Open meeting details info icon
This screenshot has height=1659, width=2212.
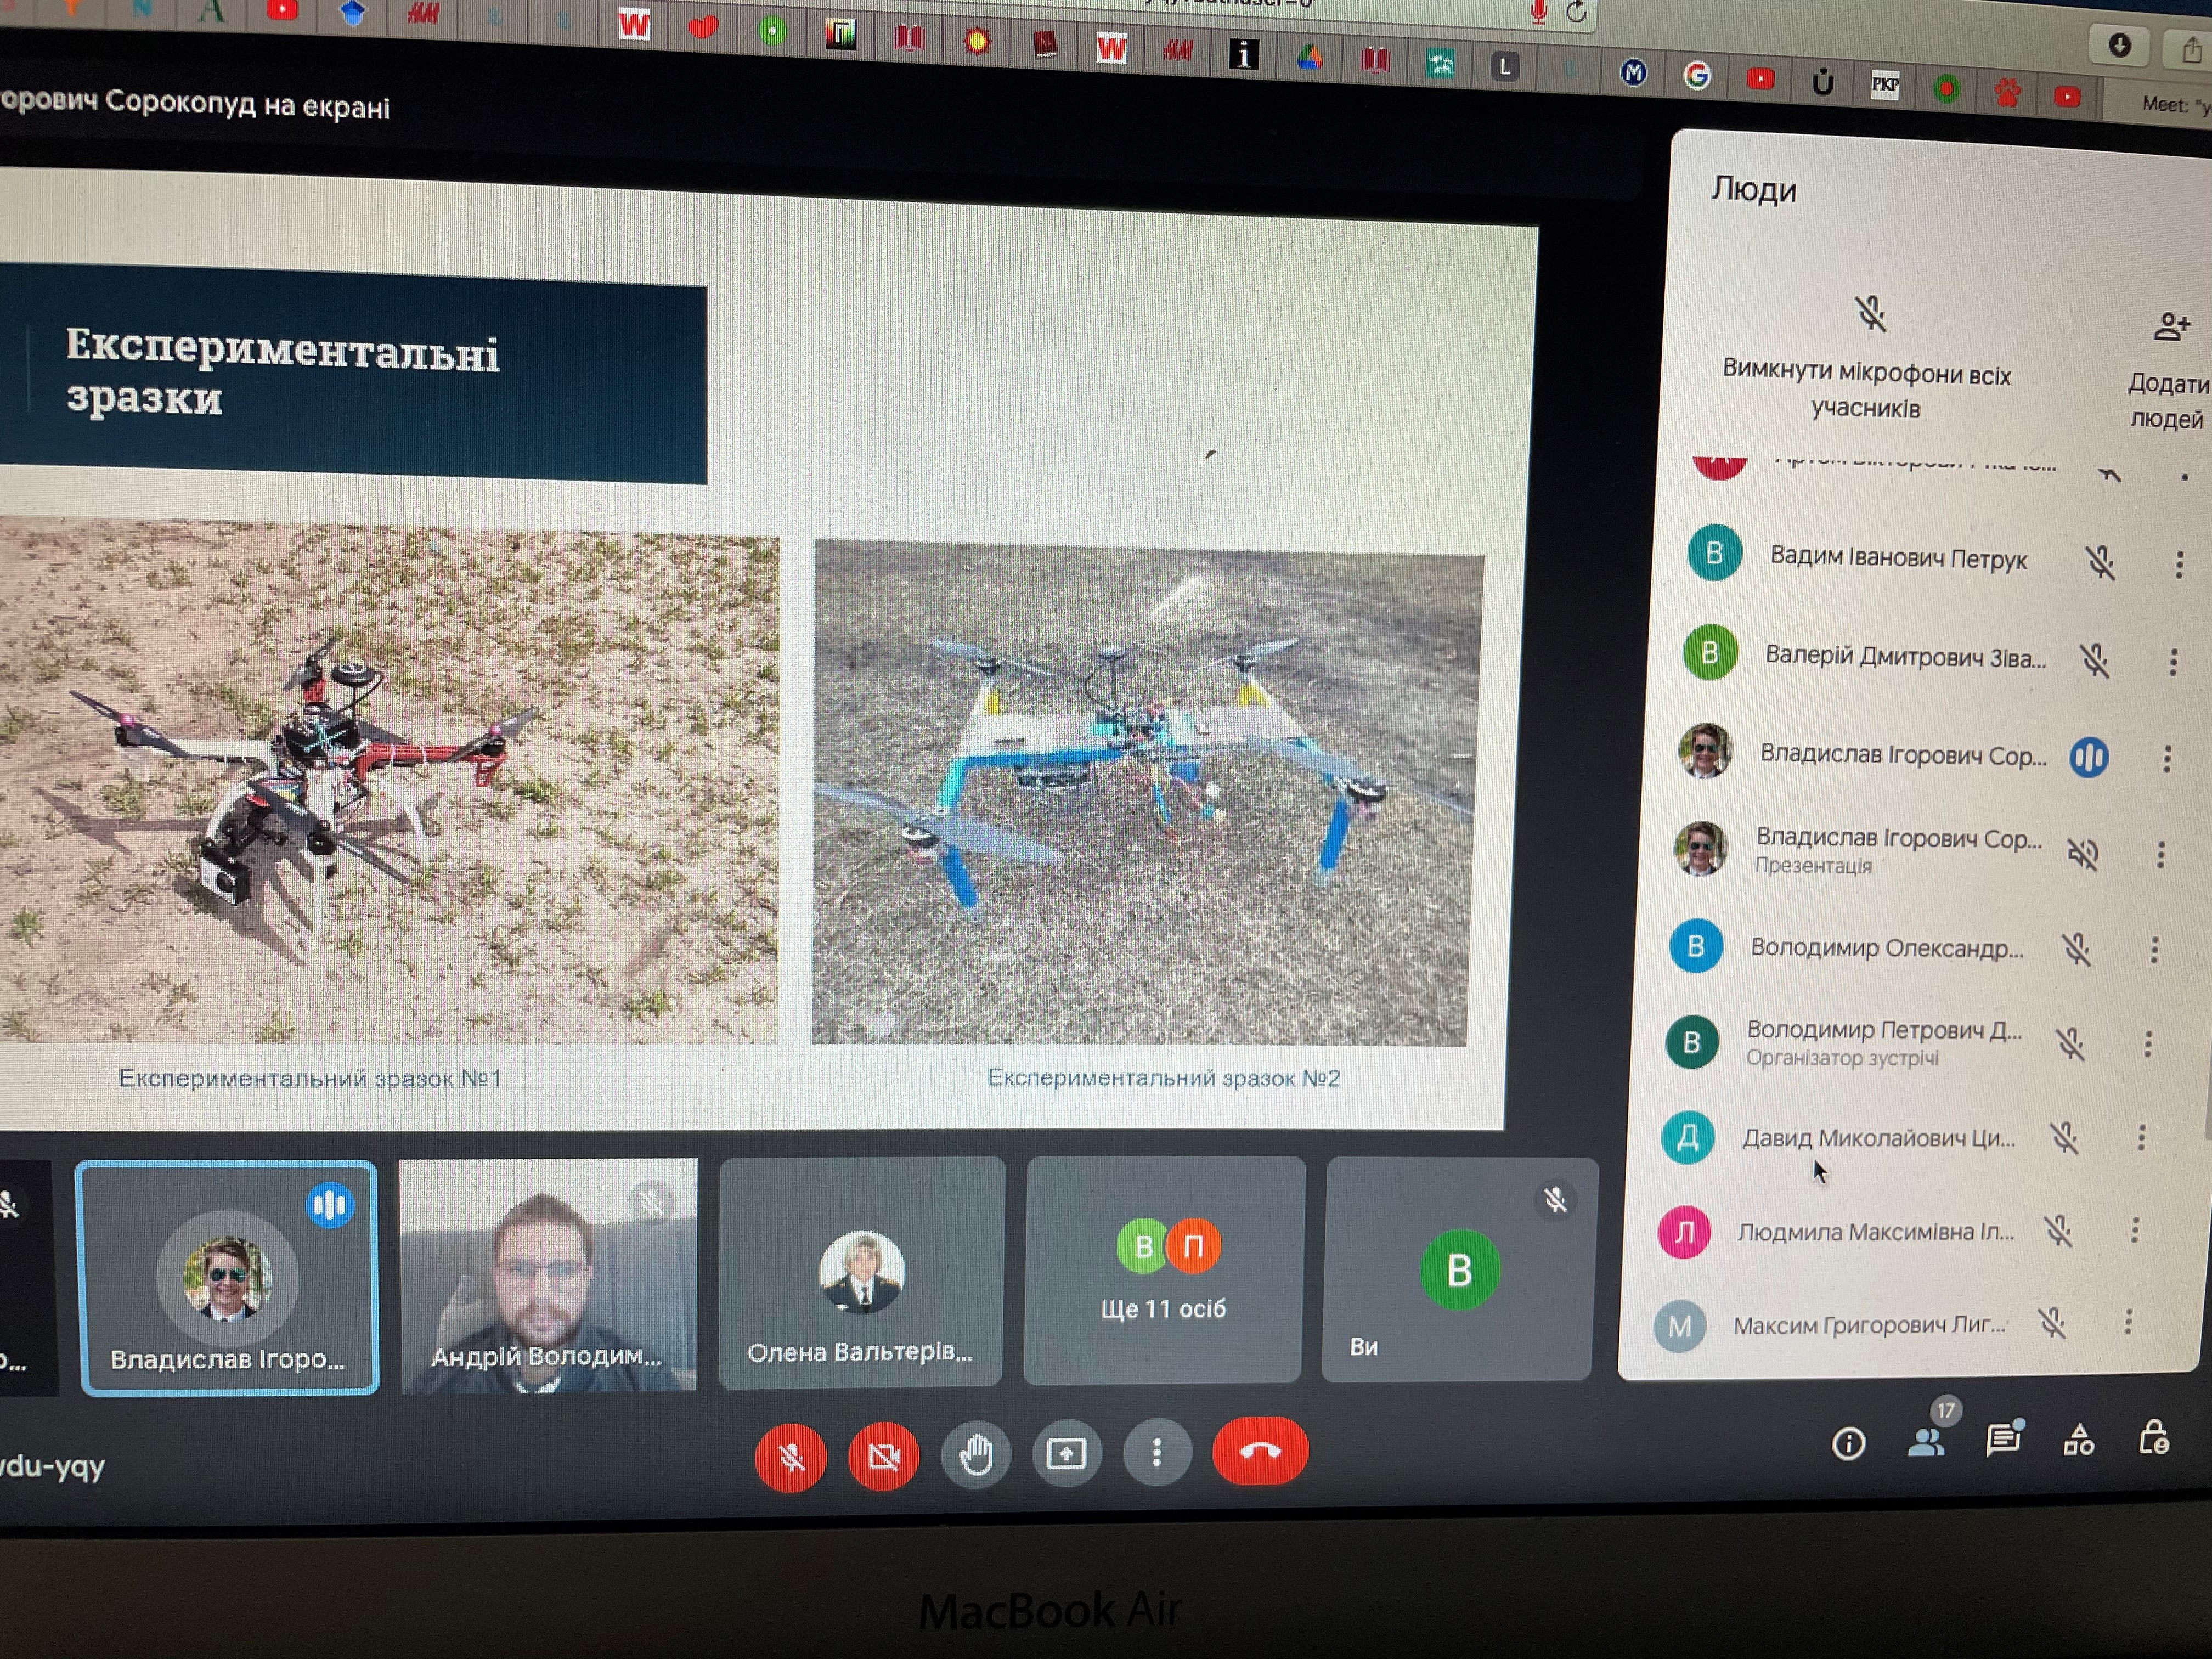pos(1848,1443)
